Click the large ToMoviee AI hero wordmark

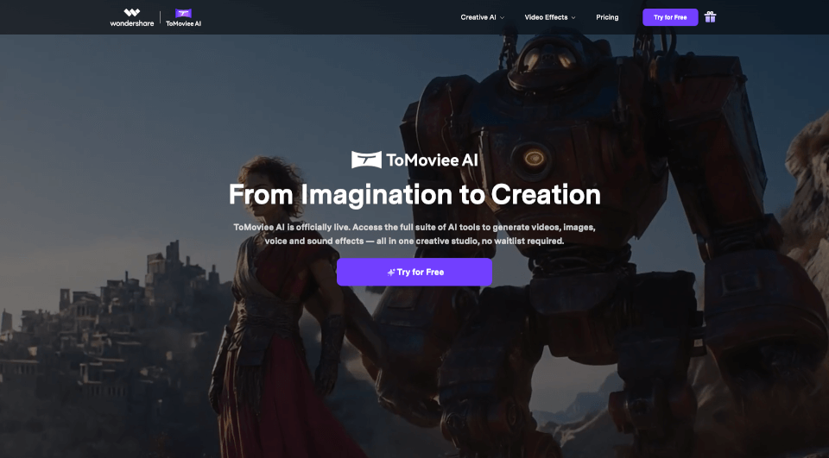pyautogui.click(x=432, y=160)
